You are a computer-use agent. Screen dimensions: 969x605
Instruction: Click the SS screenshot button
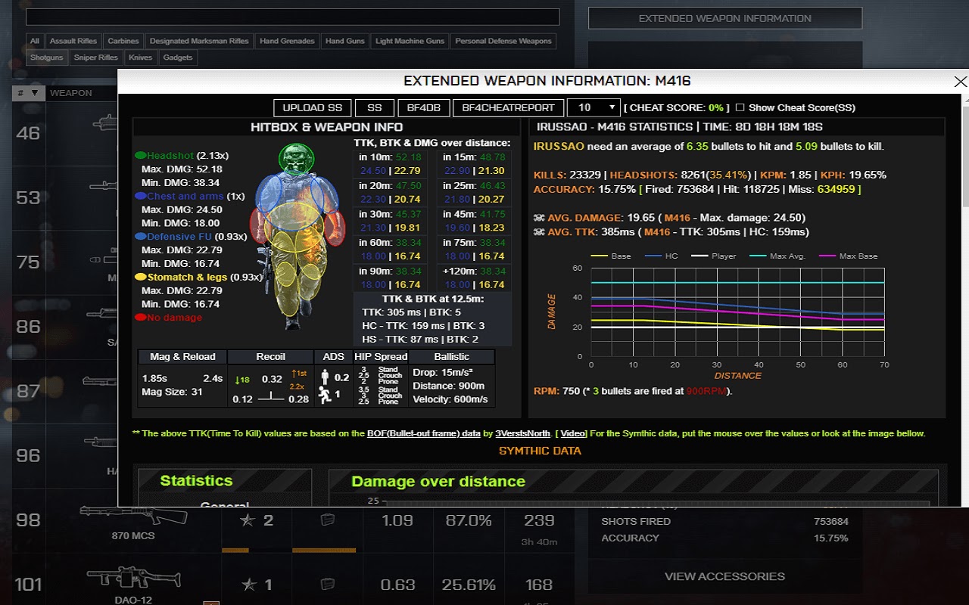(375, 107)
